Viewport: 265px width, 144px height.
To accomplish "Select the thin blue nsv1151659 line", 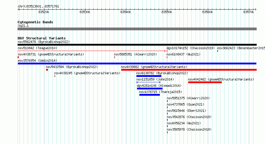I will pos(148,82).
